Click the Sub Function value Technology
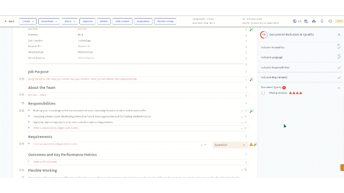Image resolution: width=344 pixels, height=193 pixels. pyautogui.click(x=84, y=41)
